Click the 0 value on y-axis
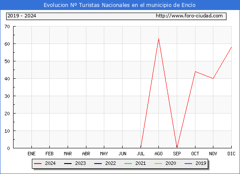240x174 pixels. [8, 148]
